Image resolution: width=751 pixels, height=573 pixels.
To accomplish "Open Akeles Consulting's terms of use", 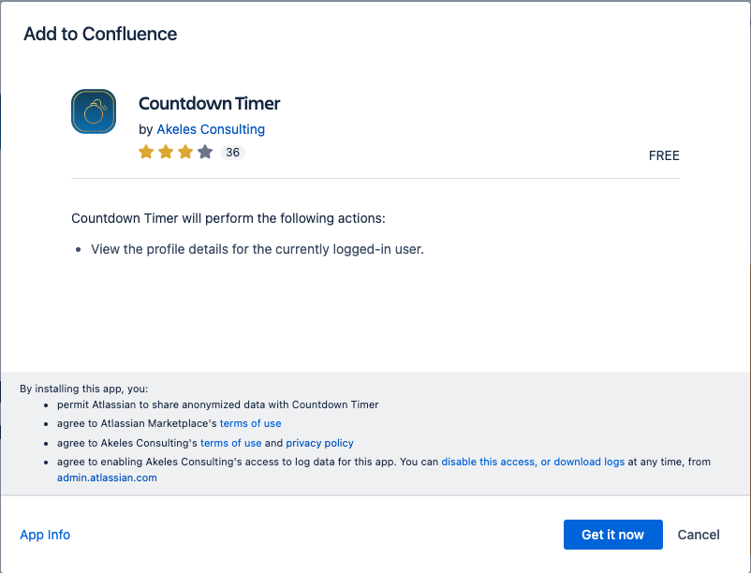I will pyautogui.click(x=230, y=442).
